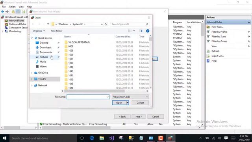Select Desktop in Quick access

pyautogui.click(x=44, y=43)
